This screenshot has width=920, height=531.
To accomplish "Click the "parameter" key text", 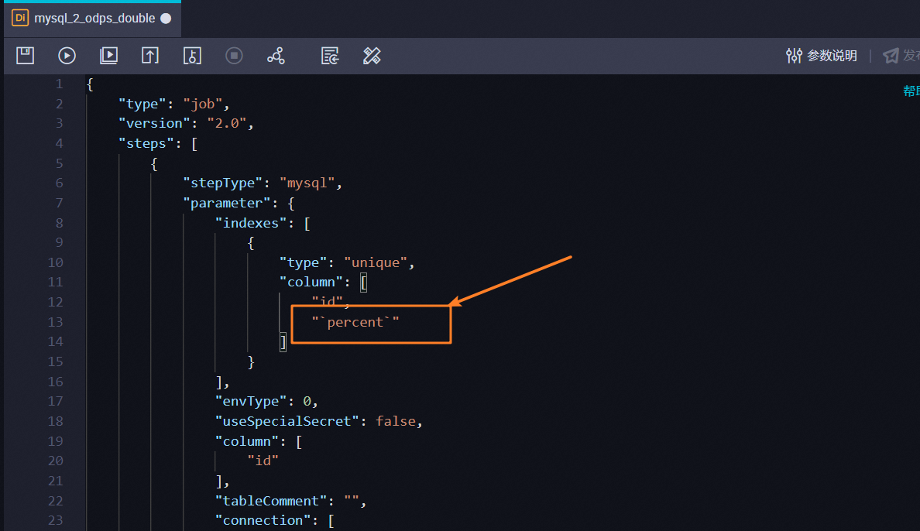I will (x=226, y=203).
